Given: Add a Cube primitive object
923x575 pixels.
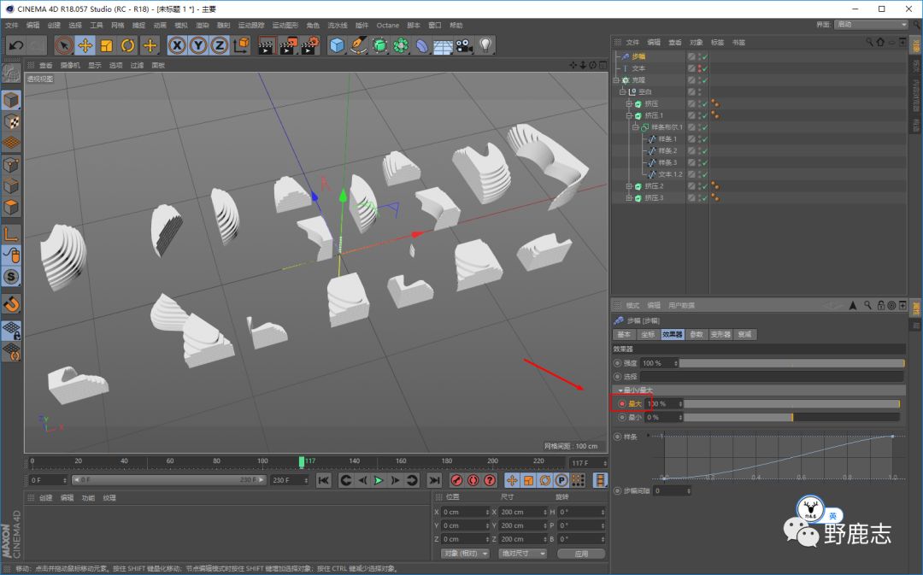Looking at the screenshot, I should tap(338, 45).
